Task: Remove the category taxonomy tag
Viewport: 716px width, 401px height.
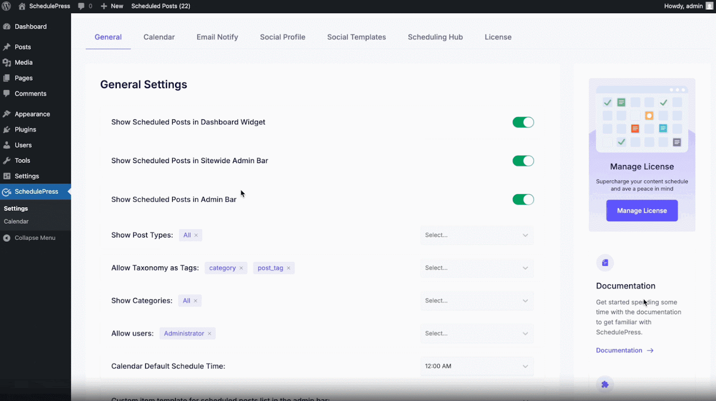Action: point(241,268)
